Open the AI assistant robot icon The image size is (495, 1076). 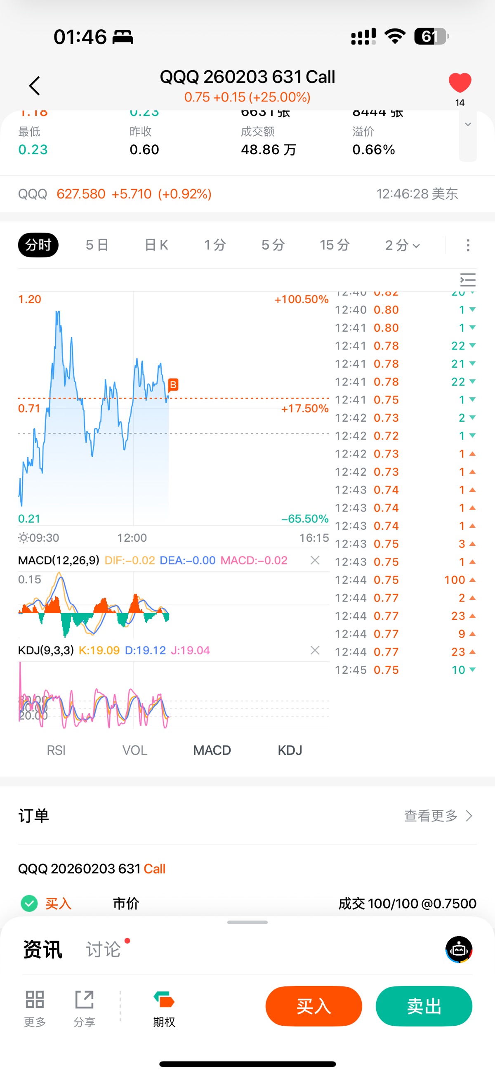point(459,949)
